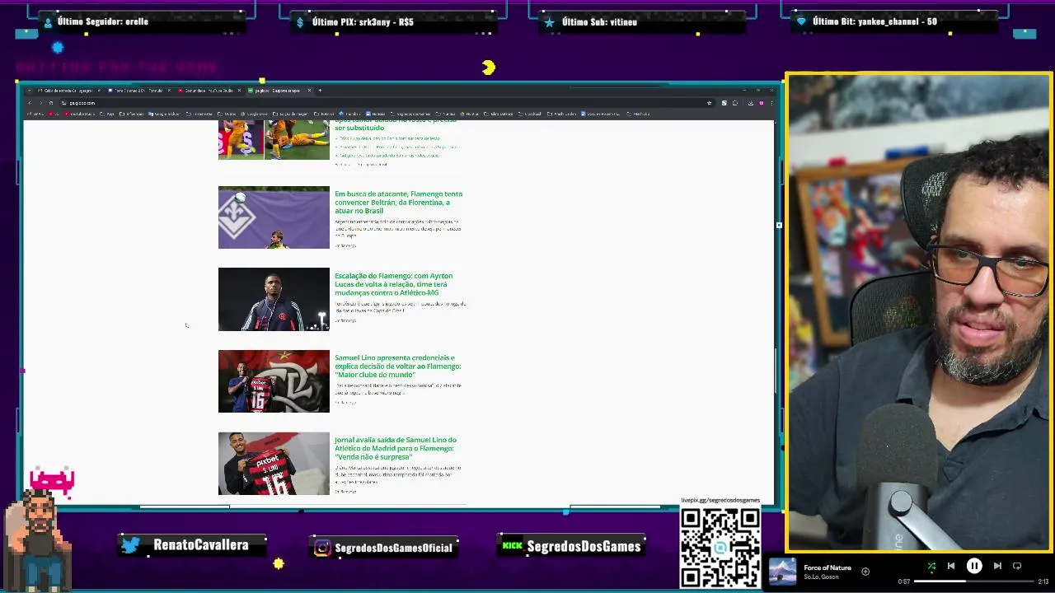Open the browser downloads icon

point(751,103)
